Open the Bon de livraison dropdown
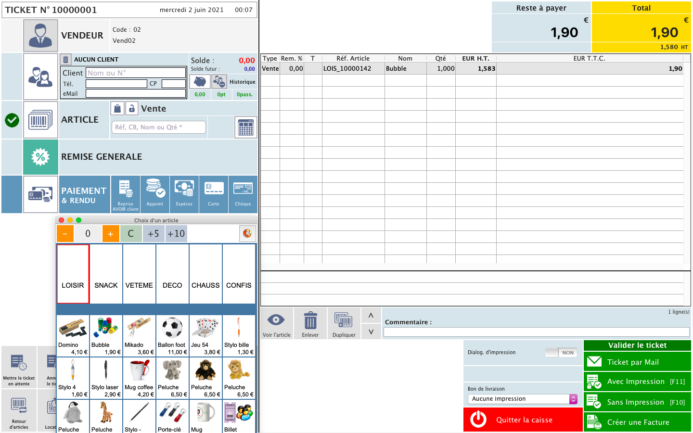This screenshot has height=433, width=693. click(x=522, y=399)
